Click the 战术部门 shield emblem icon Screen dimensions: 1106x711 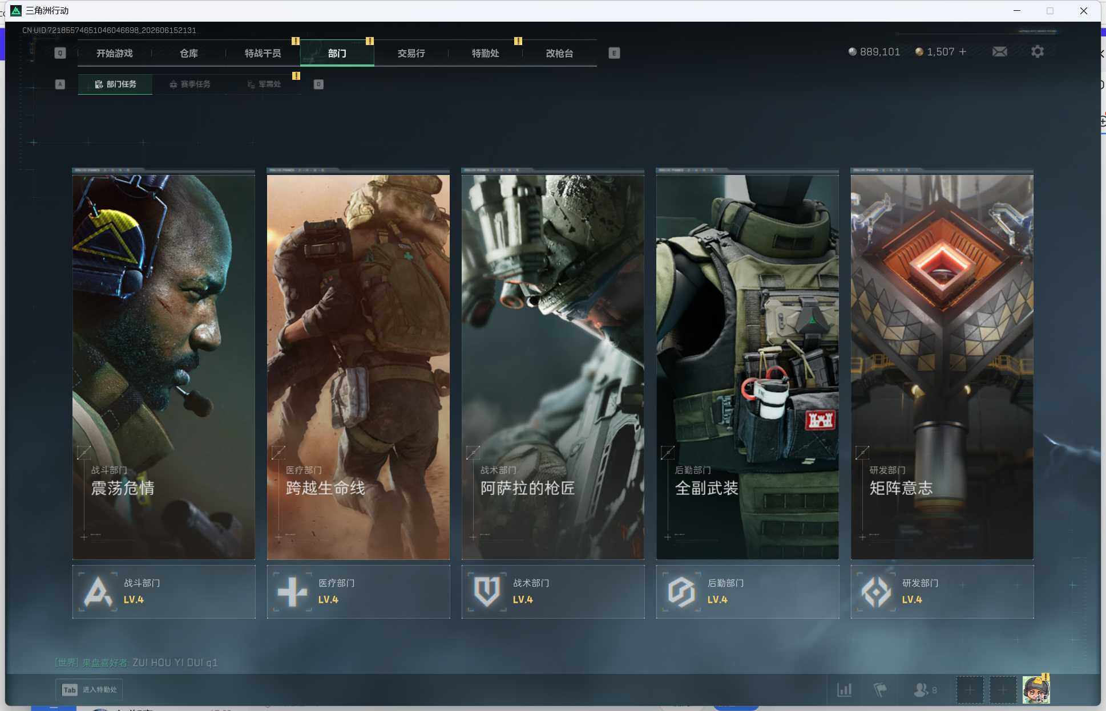[x=487, y=592]
